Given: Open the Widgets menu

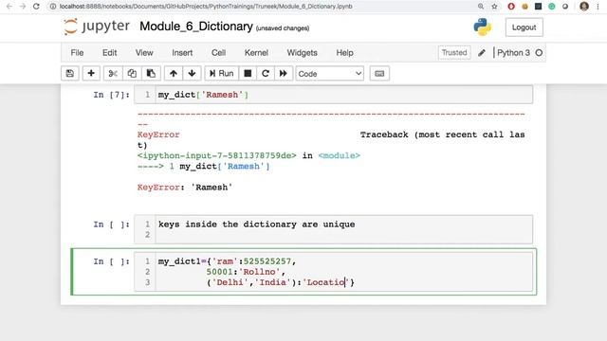Looking at the screenshot, I should [302, 53].
